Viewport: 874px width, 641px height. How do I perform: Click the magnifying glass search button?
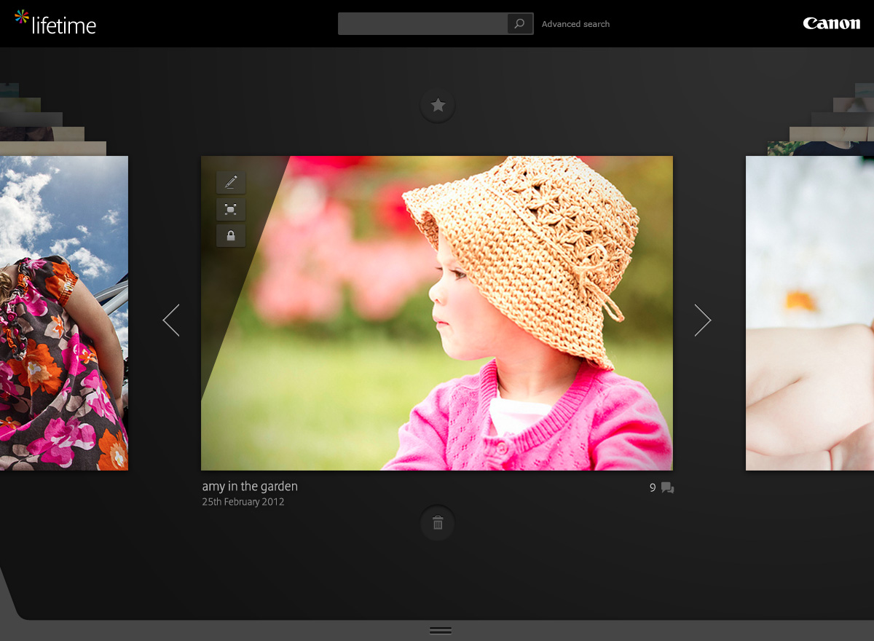519,24
